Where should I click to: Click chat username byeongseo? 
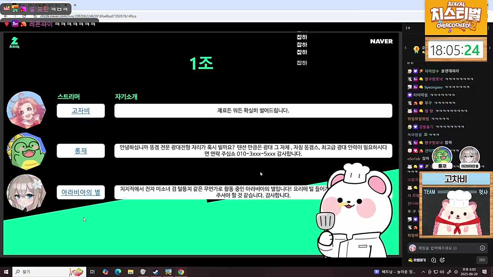tap(433, 87)
